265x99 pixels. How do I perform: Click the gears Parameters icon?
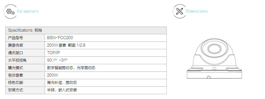click(x=10, y=12)
